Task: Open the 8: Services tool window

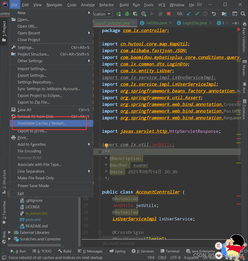Action: [x=143, y=251]
